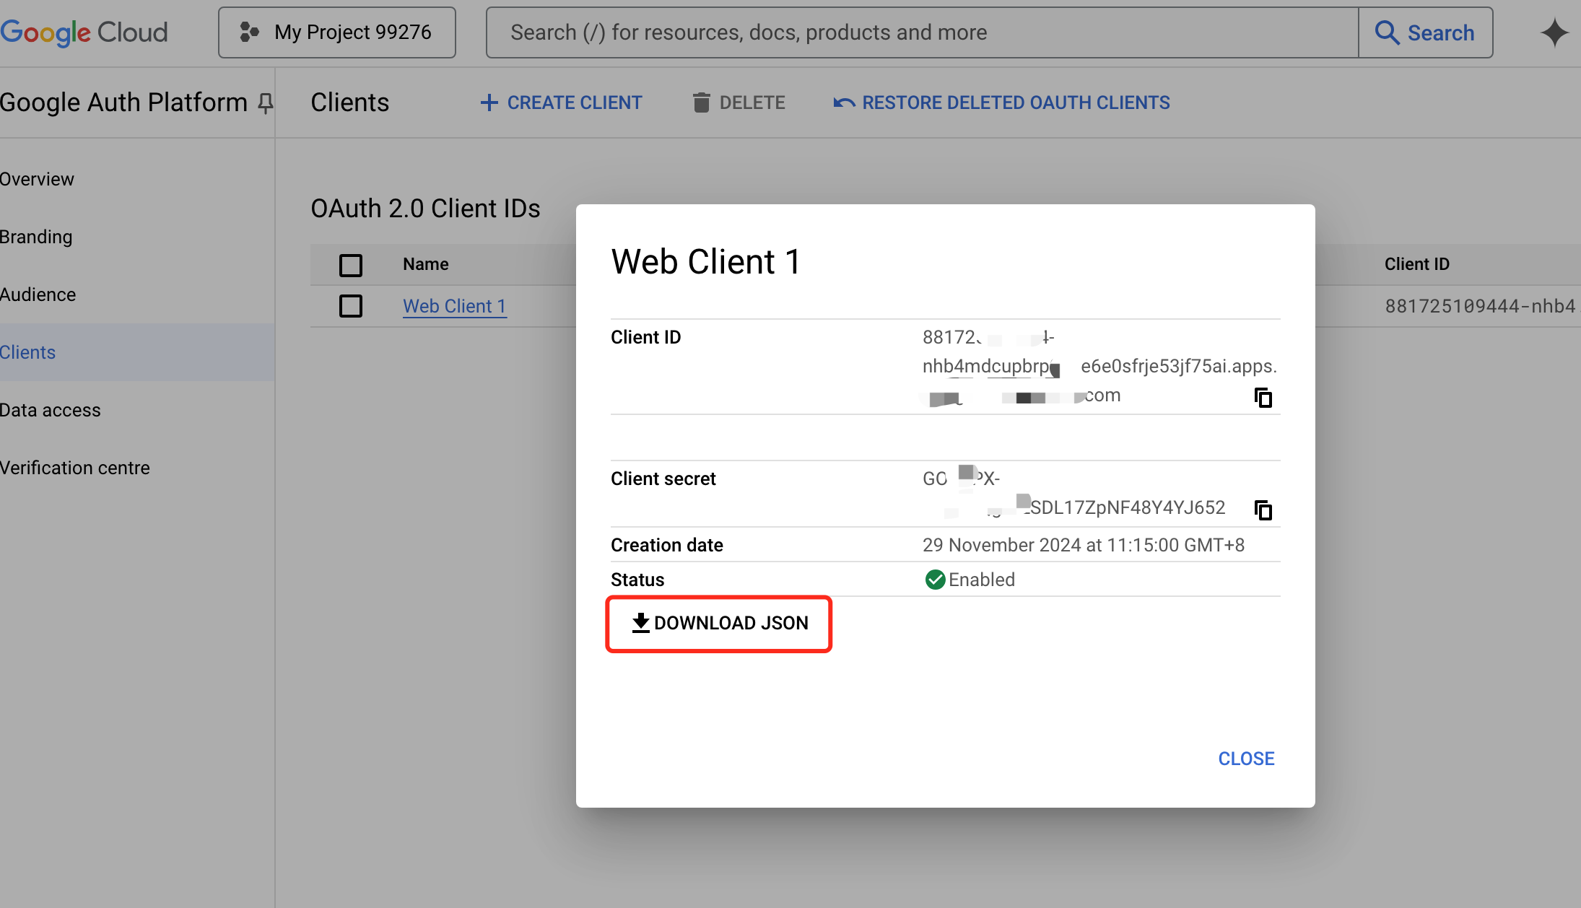Open the My Project 99276 project picker

pyautogui.click(x=337, y=32)
